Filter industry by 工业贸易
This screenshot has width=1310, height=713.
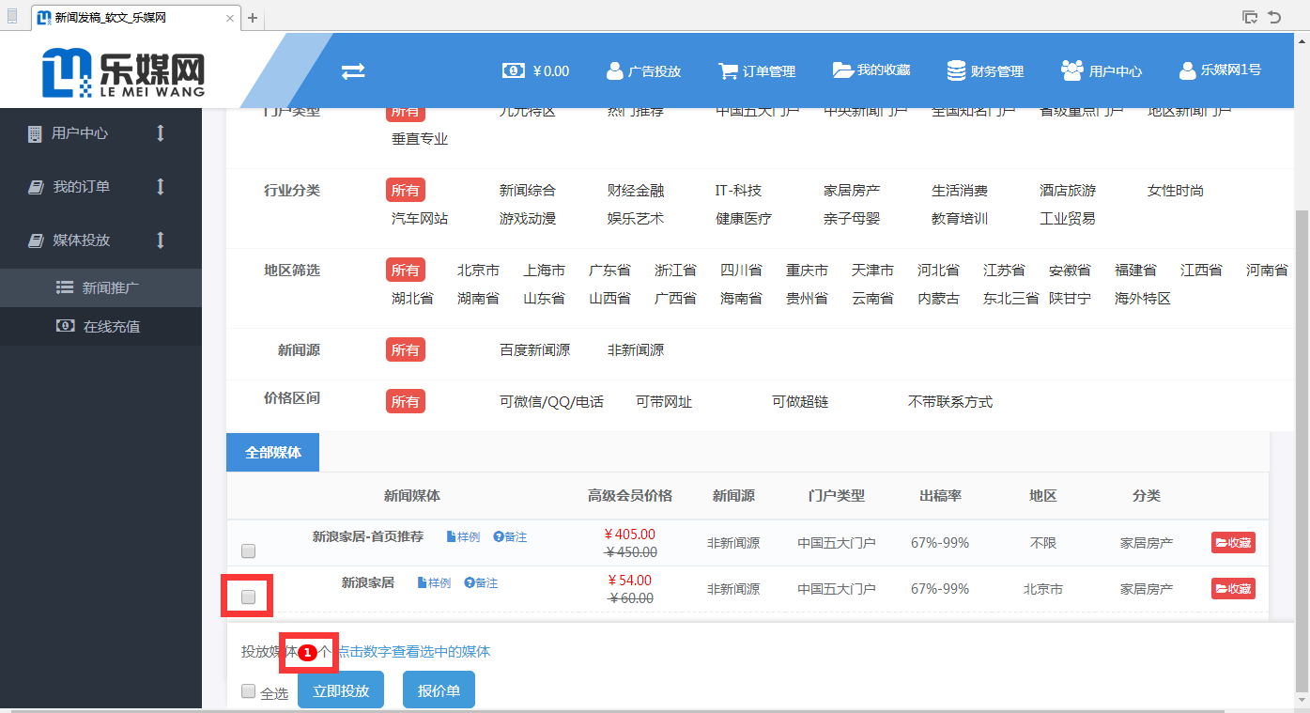tap(1068, 219)
